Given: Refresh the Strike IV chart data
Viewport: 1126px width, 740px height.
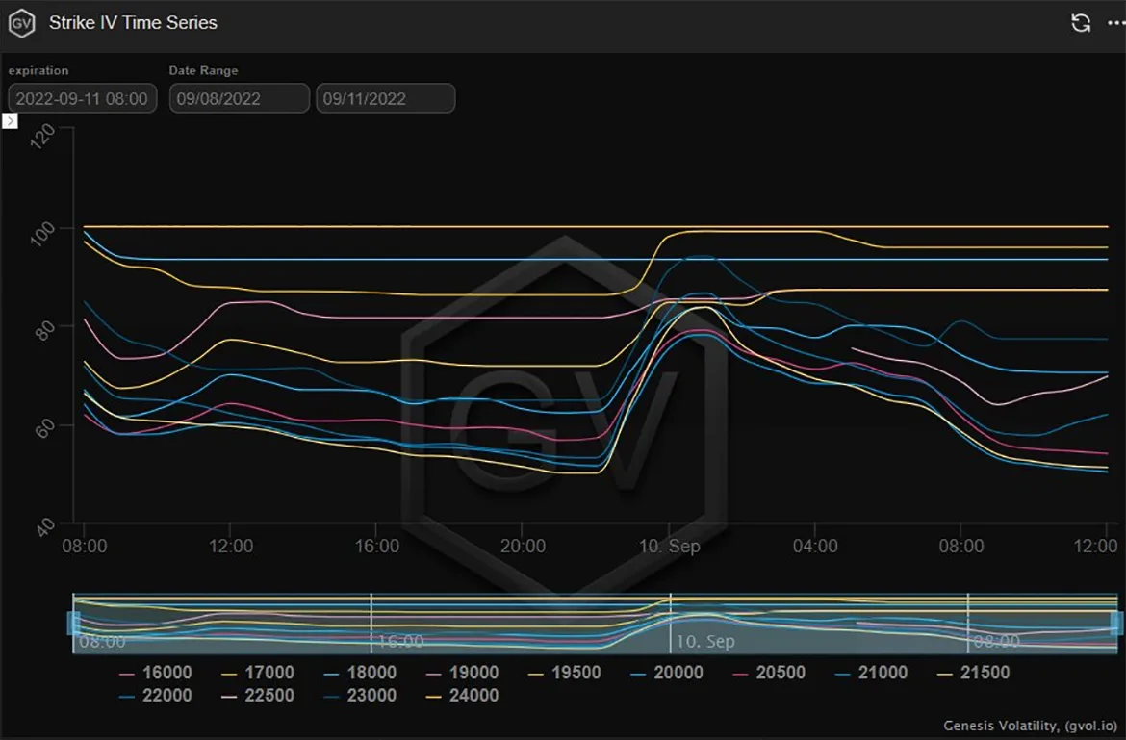Looking at the screenshot, I should [1081, 23].
